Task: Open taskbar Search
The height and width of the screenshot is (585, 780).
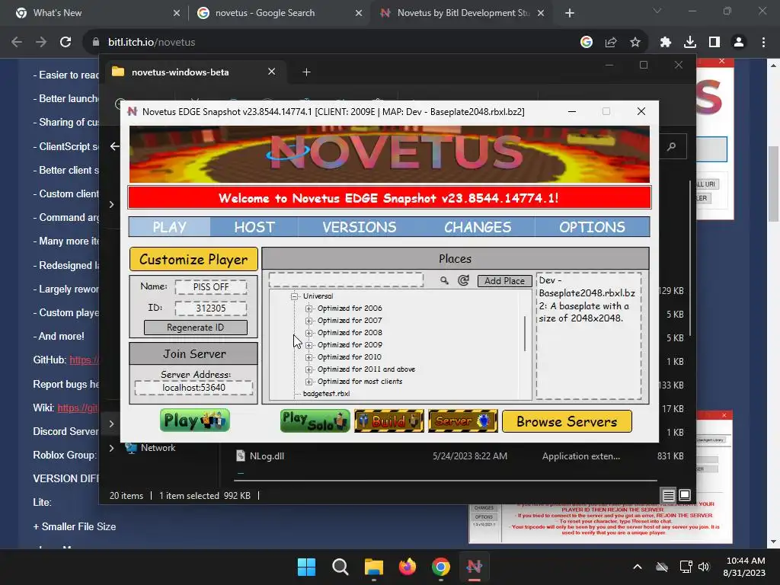Action: (340, 567)
